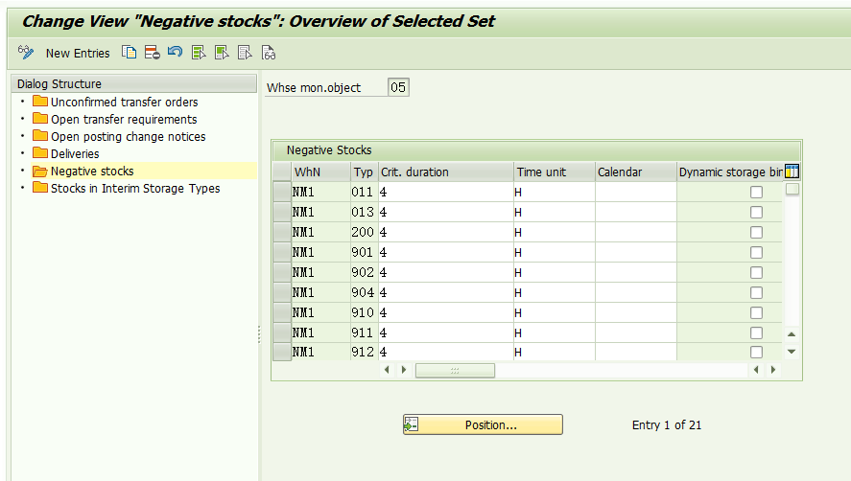851x481 pixels.
Task: Select the Deliveries folder in Dialog Structure
Action: (74, 154)
